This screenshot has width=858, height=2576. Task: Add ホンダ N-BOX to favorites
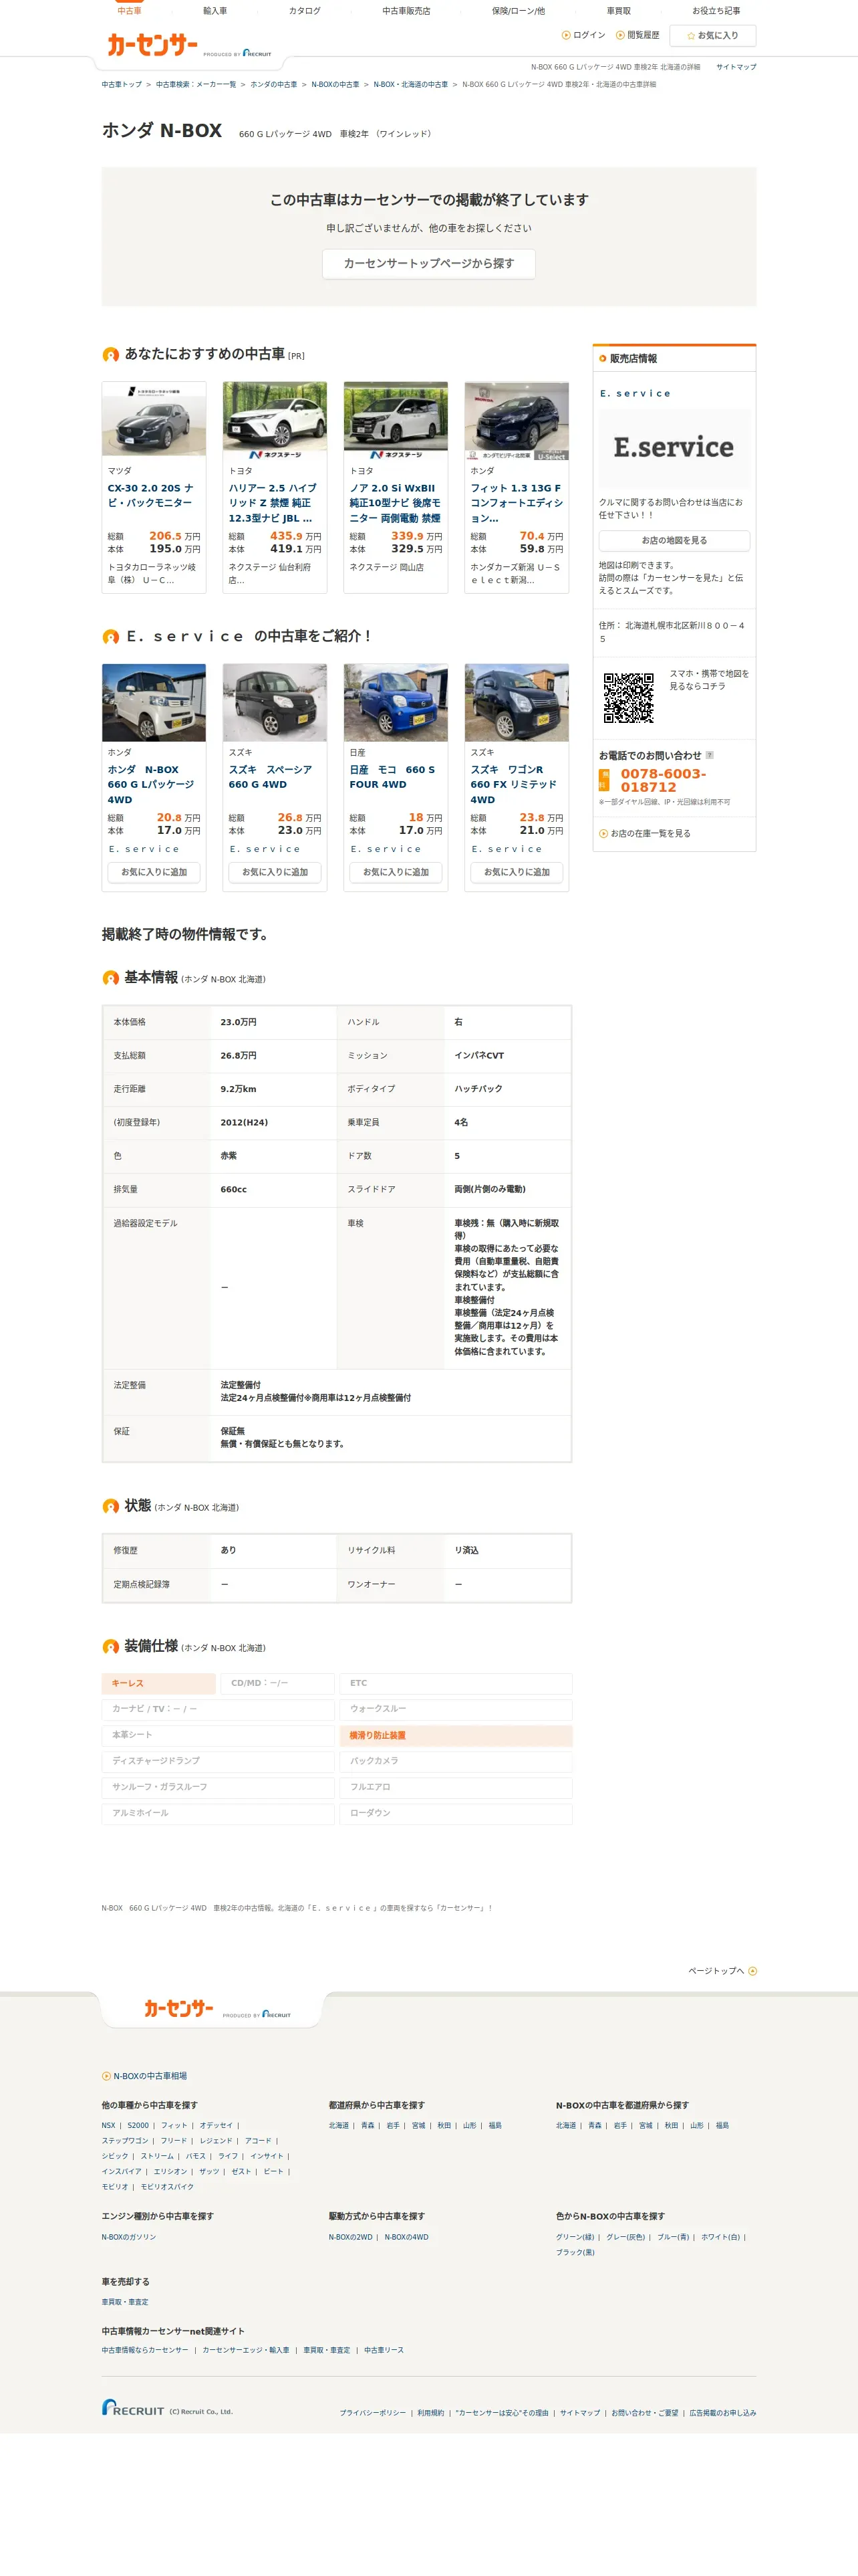pyautogui.click(x=154, y=872)
